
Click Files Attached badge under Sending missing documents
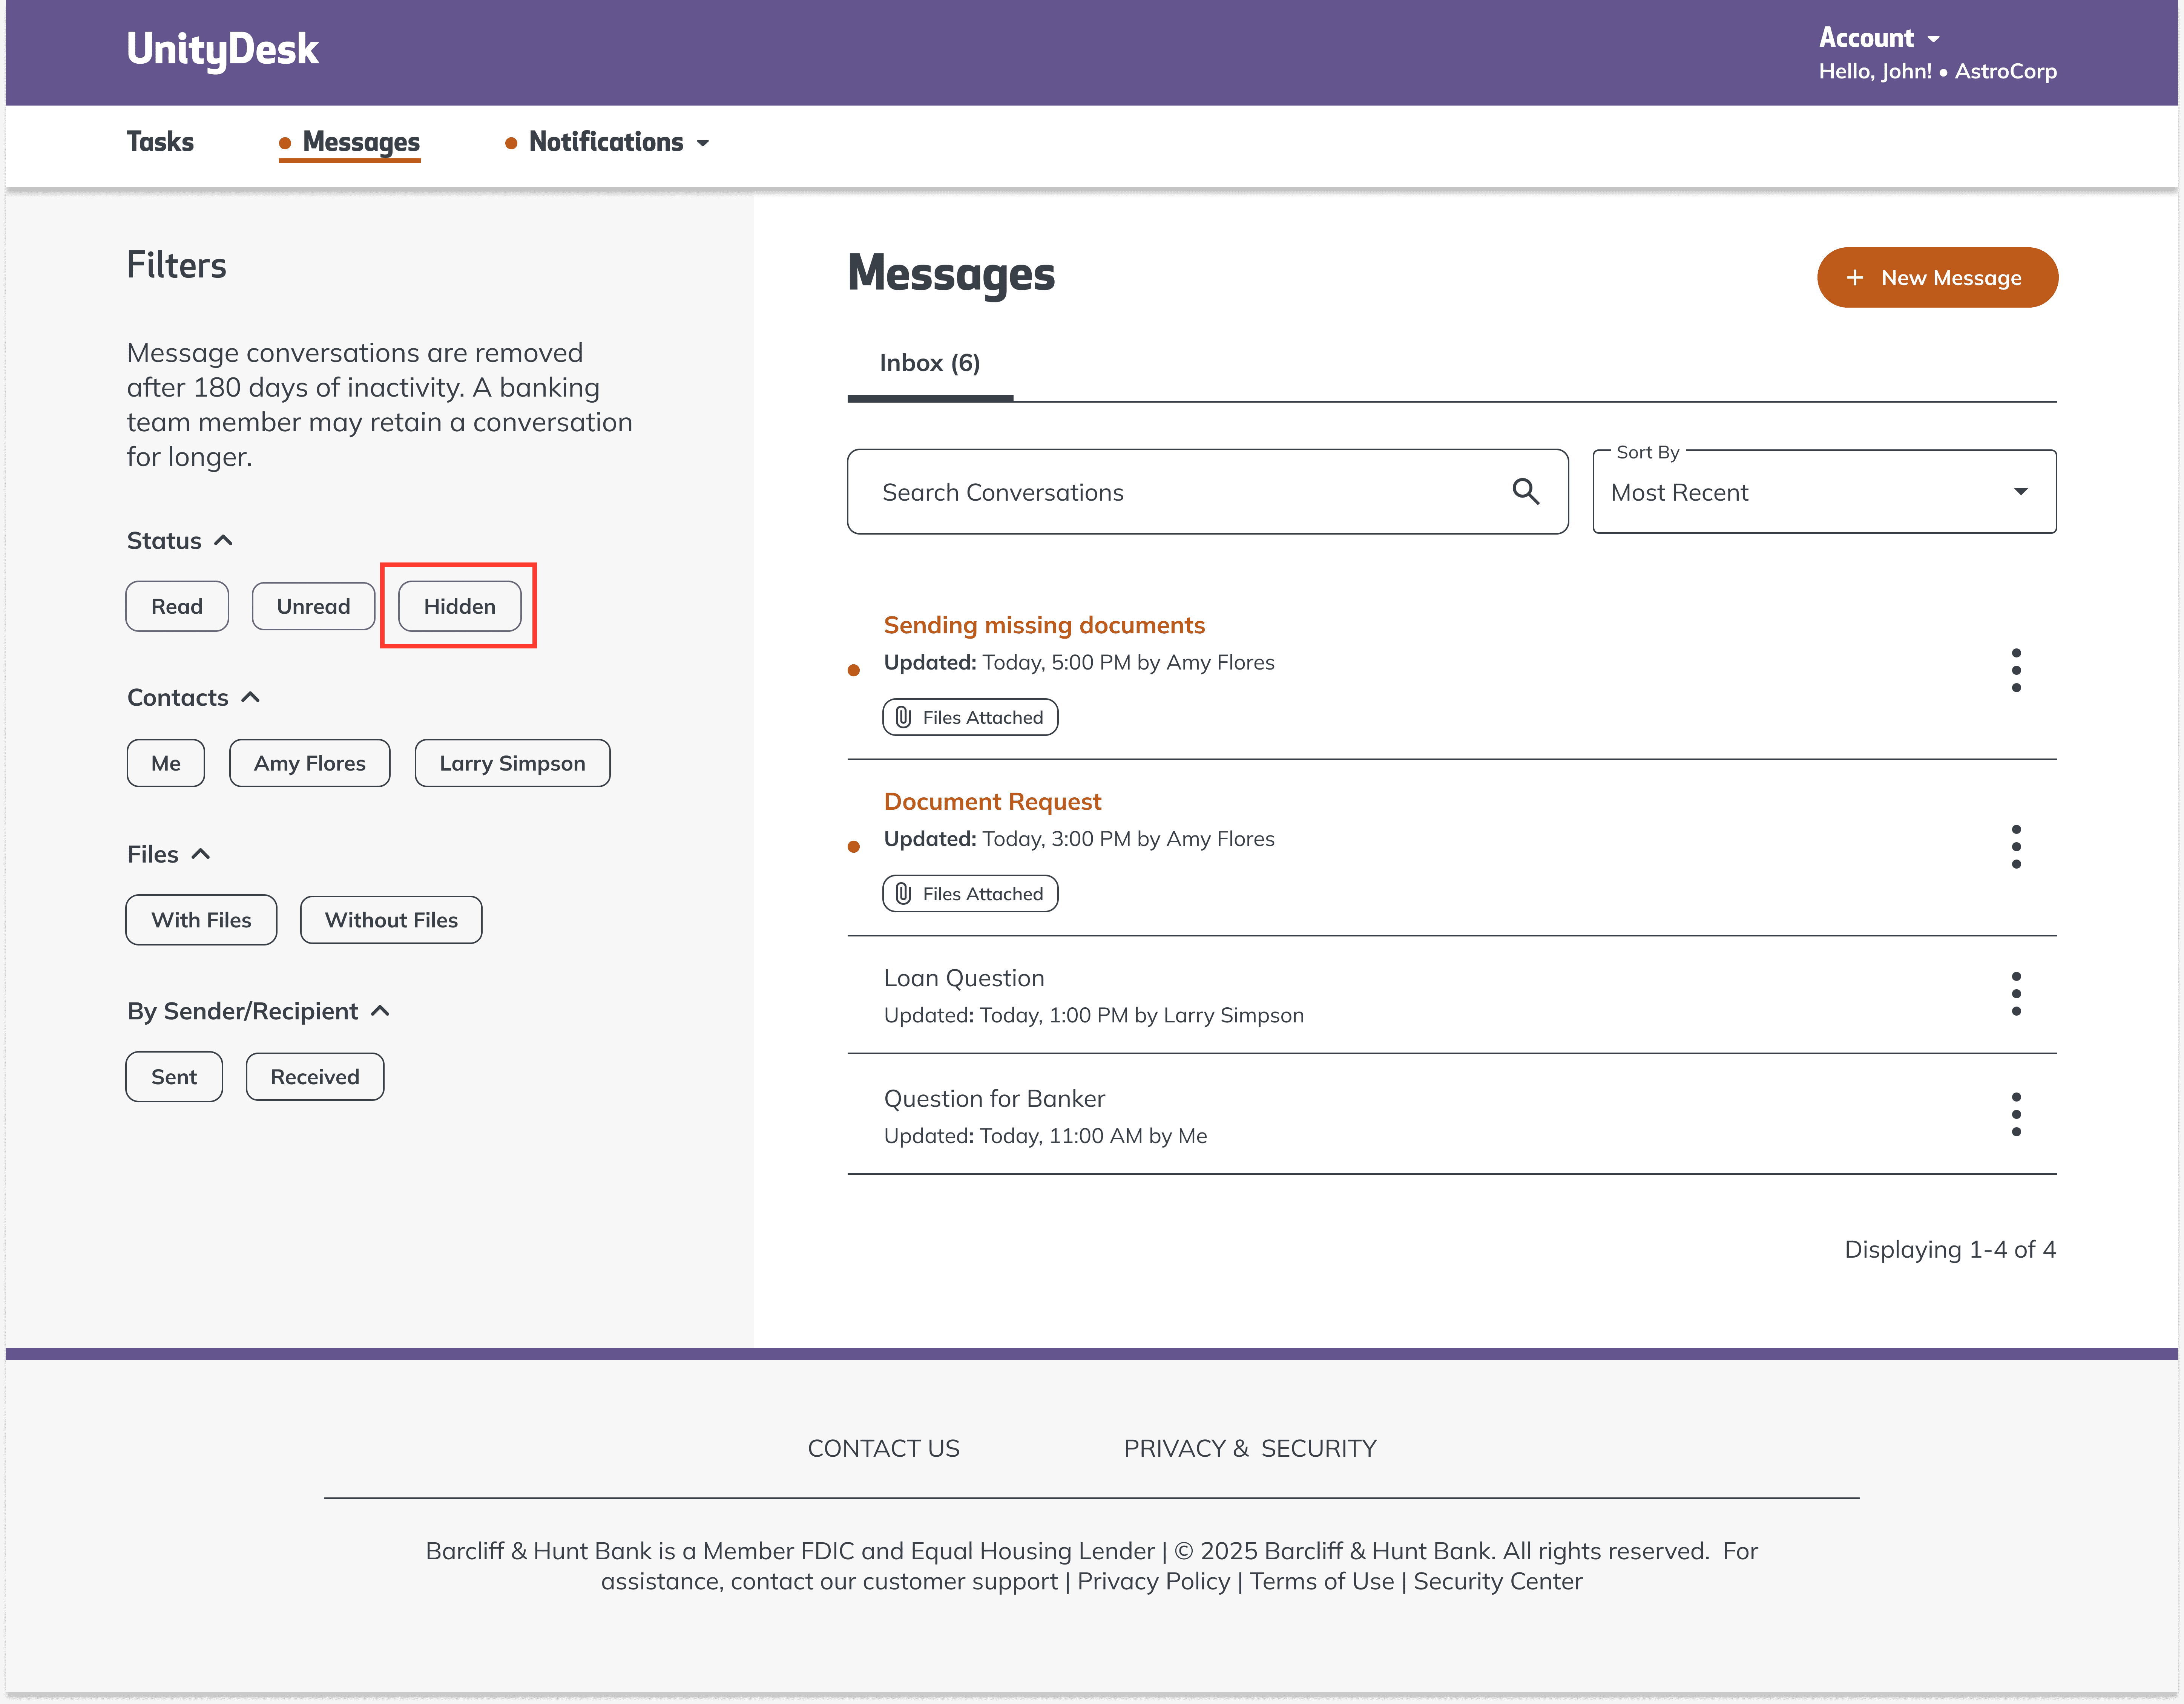tap(969, 717)
